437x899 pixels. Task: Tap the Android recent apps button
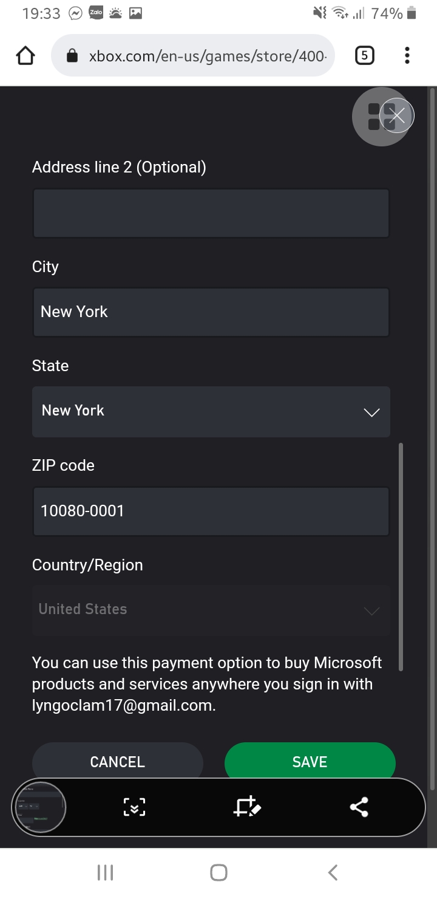point(105,873)
